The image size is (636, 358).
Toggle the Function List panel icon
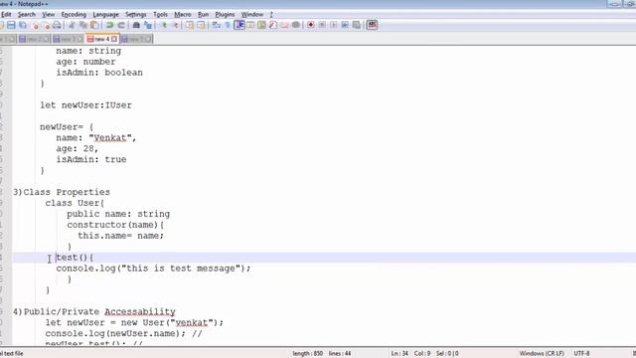(273, 25)
